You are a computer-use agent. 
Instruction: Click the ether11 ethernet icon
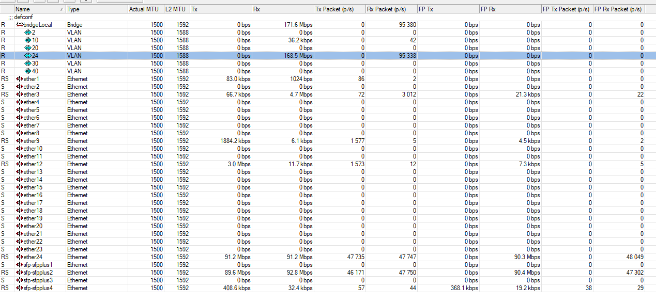tap(20, 156)
